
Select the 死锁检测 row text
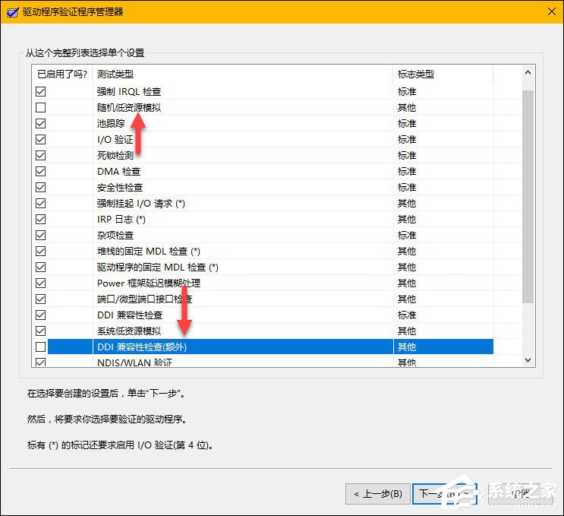[x=115, y=156]
